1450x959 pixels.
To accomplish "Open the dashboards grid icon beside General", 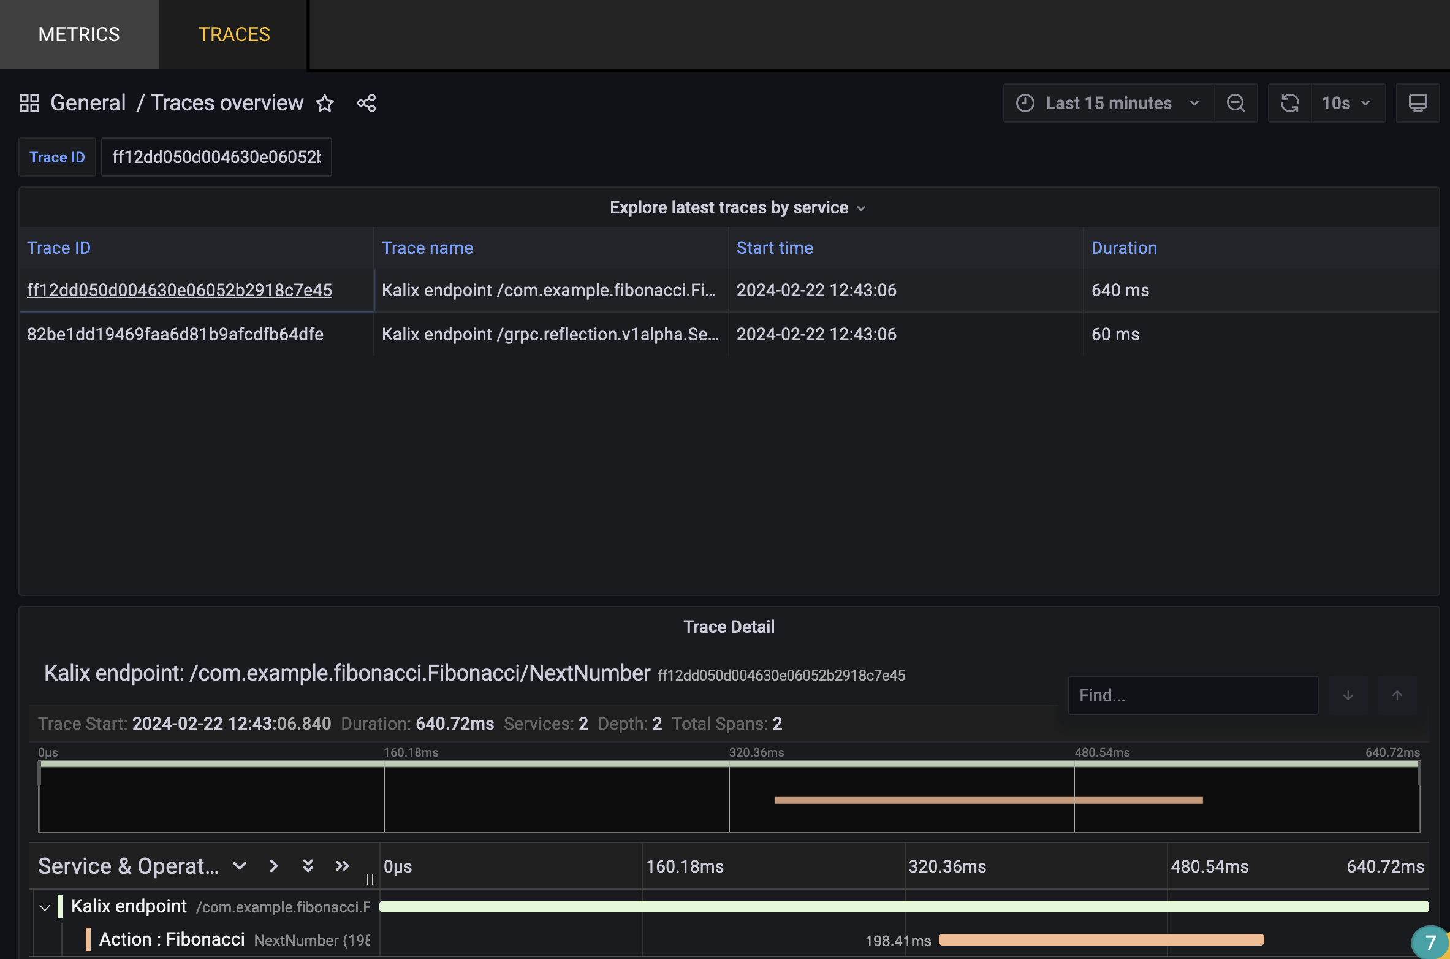I will 29,102.
